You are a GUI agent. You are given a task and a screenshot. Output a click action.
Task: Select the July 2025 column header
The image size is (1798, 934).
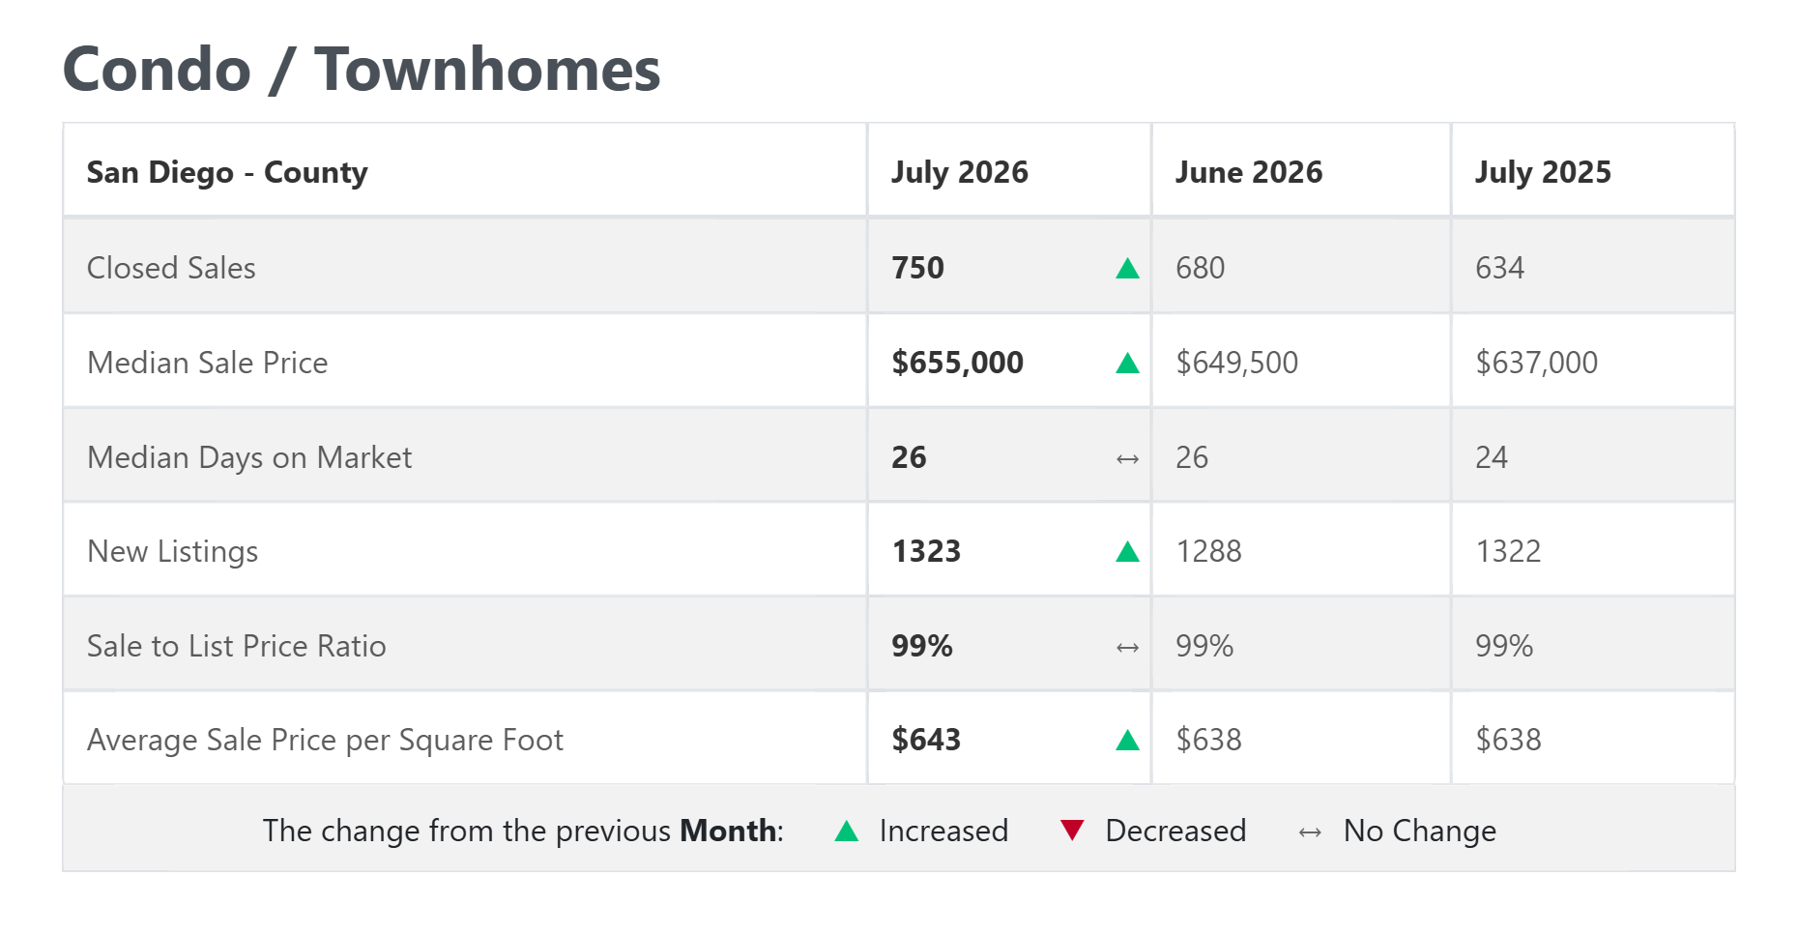[1543, 172]
